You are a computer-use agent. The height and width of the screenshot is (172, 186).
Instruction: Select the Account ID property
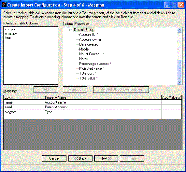pyautogui.click(x=88, y=34)
